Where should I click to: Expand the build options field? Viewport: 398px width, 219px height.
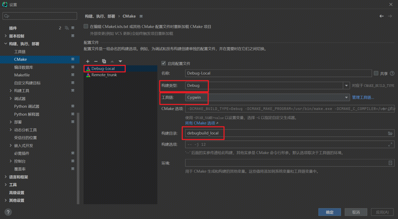390,144
